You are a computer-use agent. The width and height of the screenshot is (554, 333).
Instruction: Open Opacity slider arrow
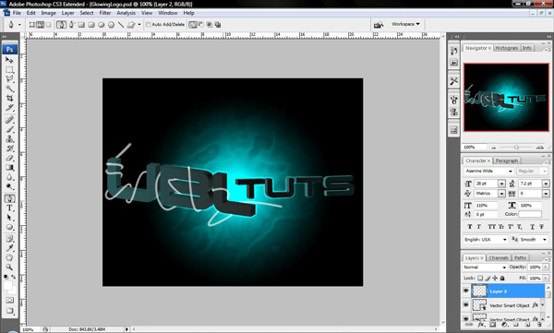[546, 268]
